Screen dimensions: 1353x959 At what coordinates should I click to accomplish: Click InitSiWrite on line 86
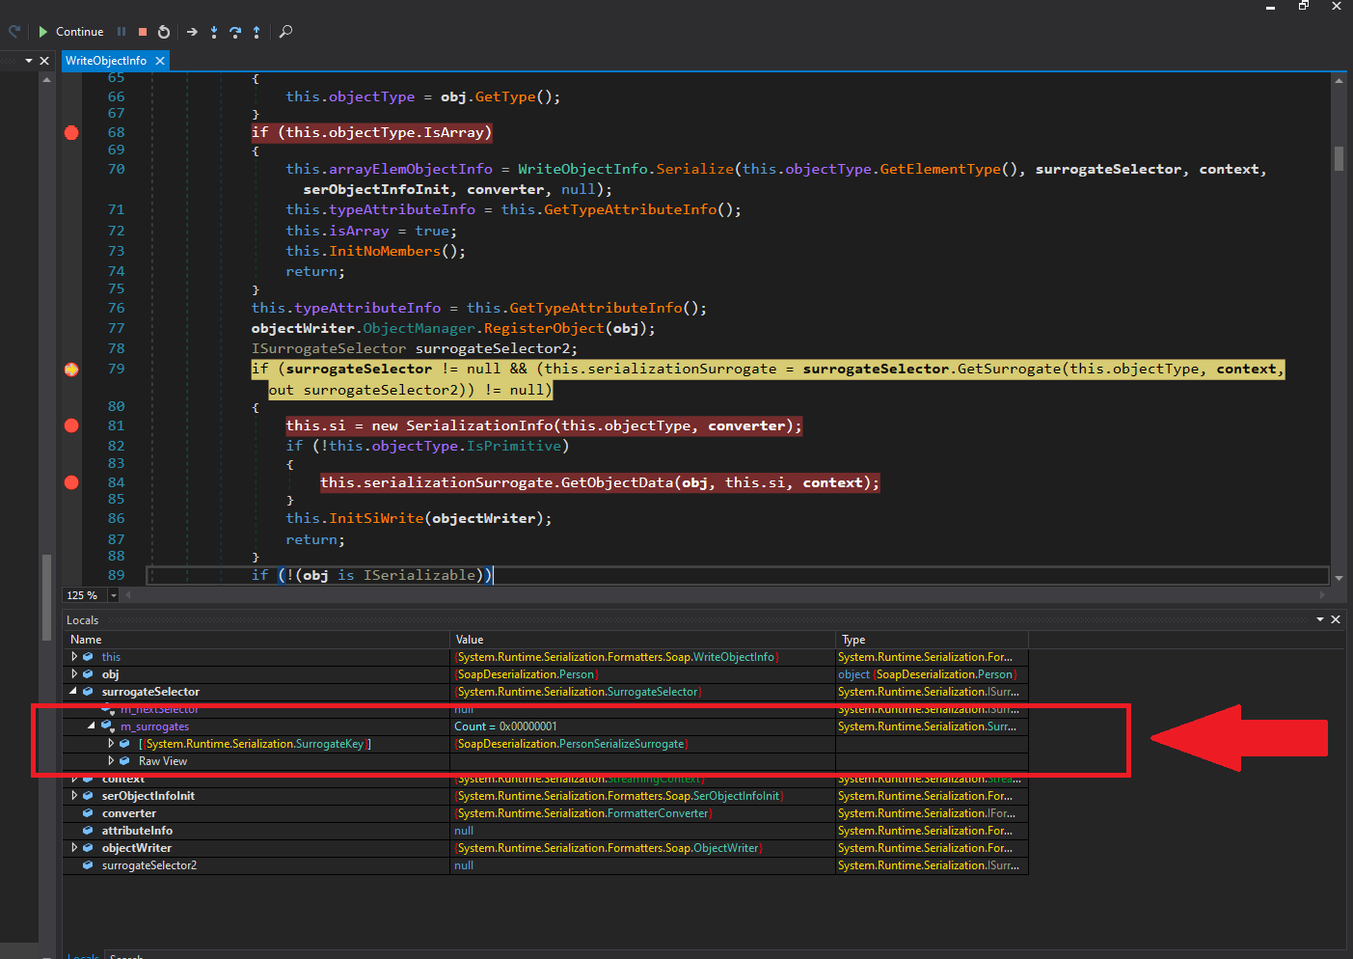[x=376, y=518]
